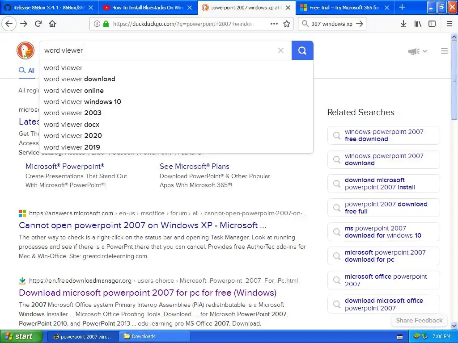Click the Free Download Manager favicon
The width and height of the screenshot is (458, 343).
pyautogui.click(x=22, y=281)
